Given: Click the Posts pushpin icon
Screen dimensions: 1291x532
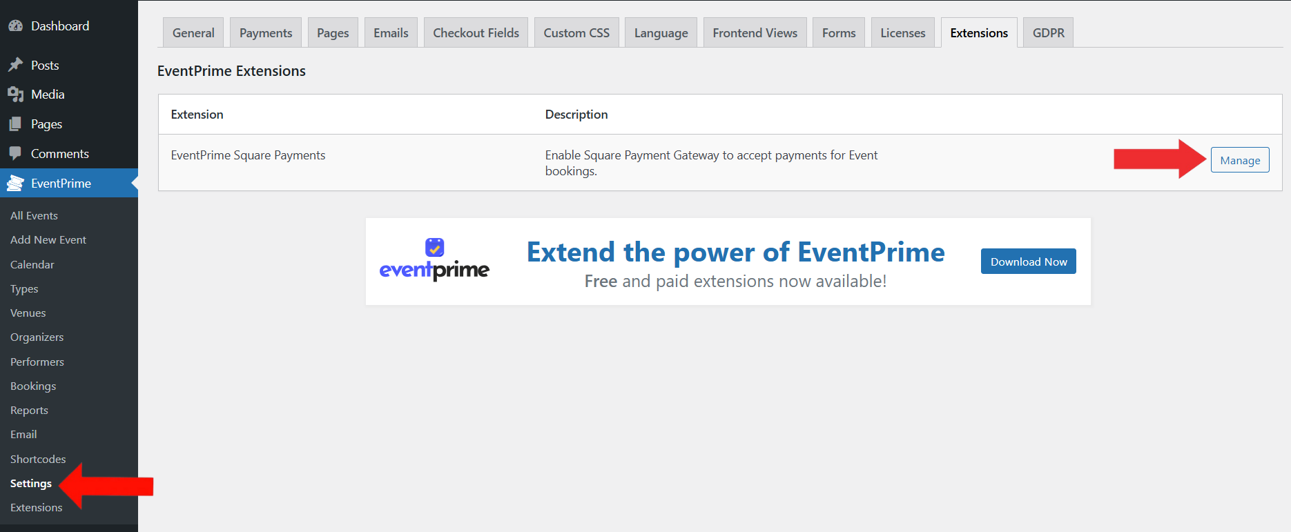Looking at the screenshot, I should pyautogui.click(x=15, y=65).
